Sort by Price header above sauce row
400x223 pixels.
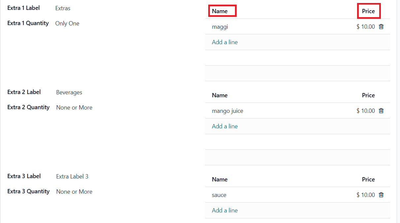[368, 179]
